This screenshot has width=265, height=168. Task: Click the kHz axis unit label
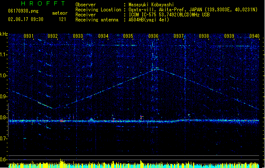[x=4, y=34]
